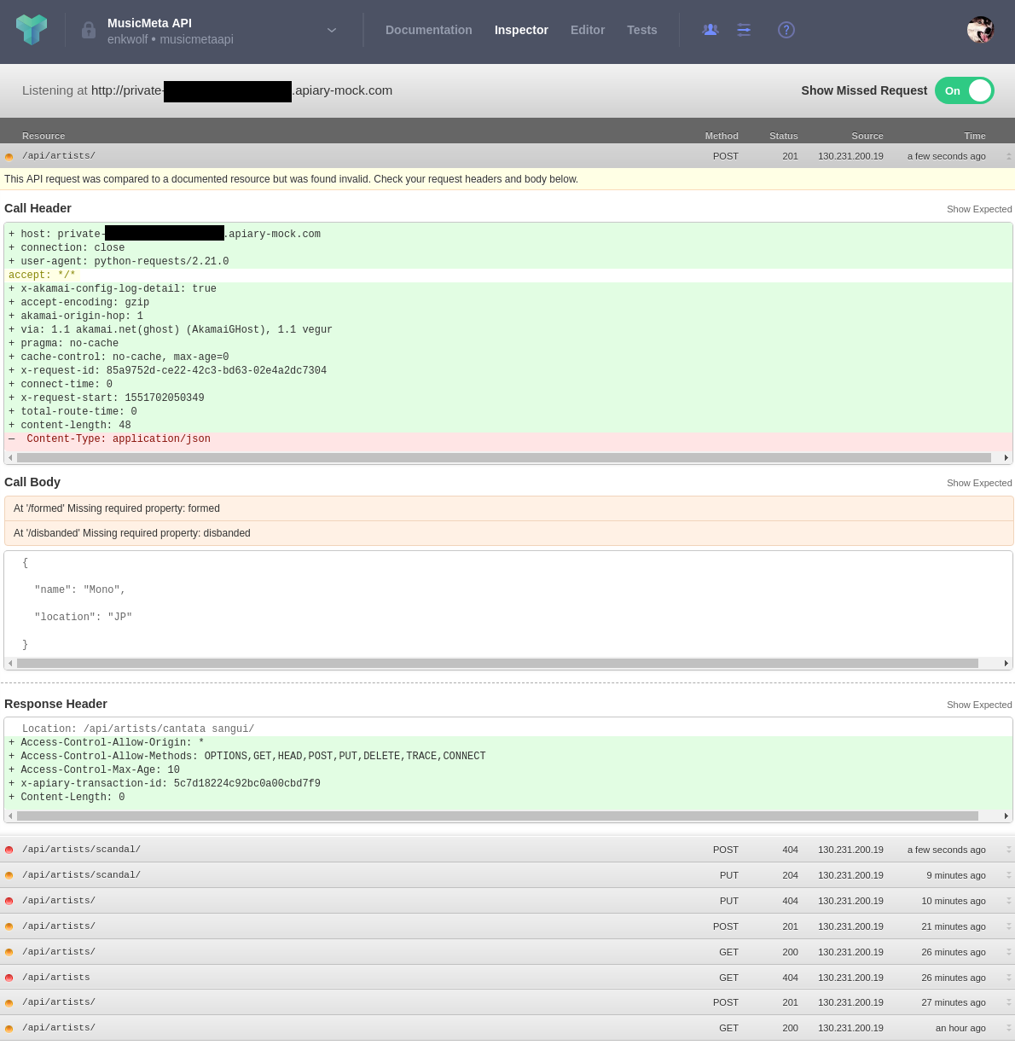Screen dimensions: 1015x1045
Task: Click the Location: /api/artists/cantata sangui/ line
Action: (138, 729)
